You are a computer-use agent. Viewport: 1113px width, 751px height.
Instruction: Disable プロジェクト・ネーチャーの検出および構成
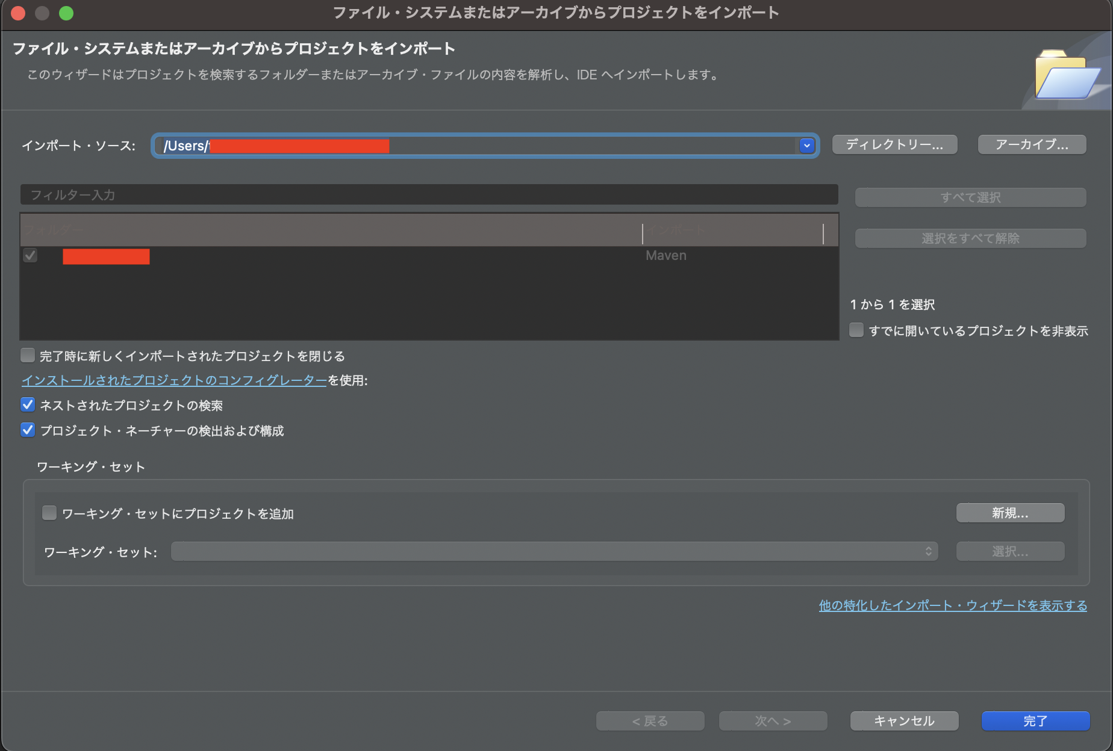pos(27,430)
